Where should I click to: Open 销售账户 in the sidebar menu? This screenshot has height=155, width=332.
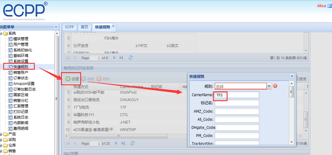tap(21, 73)
